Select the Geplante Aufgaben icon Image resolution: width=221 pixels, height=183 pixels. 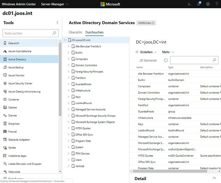click(5, 140)
